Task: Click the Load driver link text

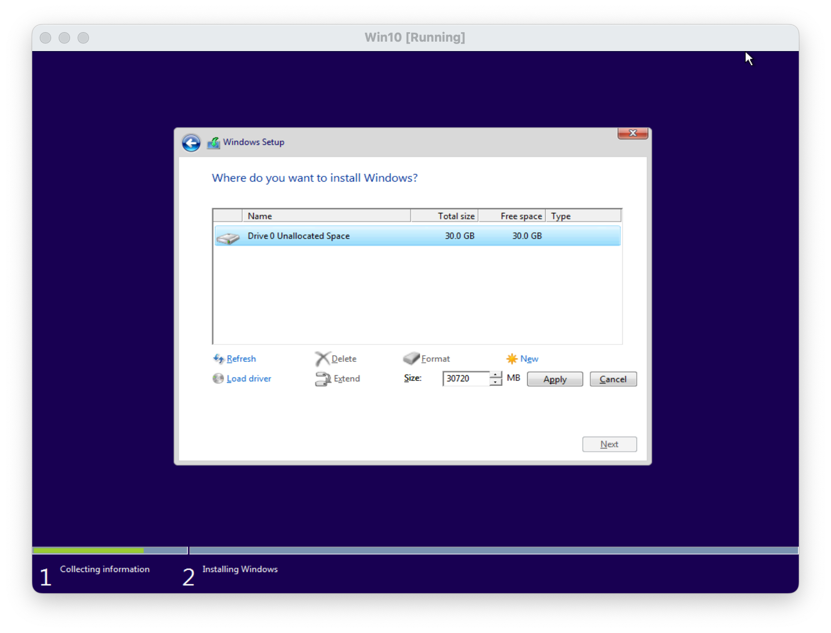Action: [x=248, y=378]
